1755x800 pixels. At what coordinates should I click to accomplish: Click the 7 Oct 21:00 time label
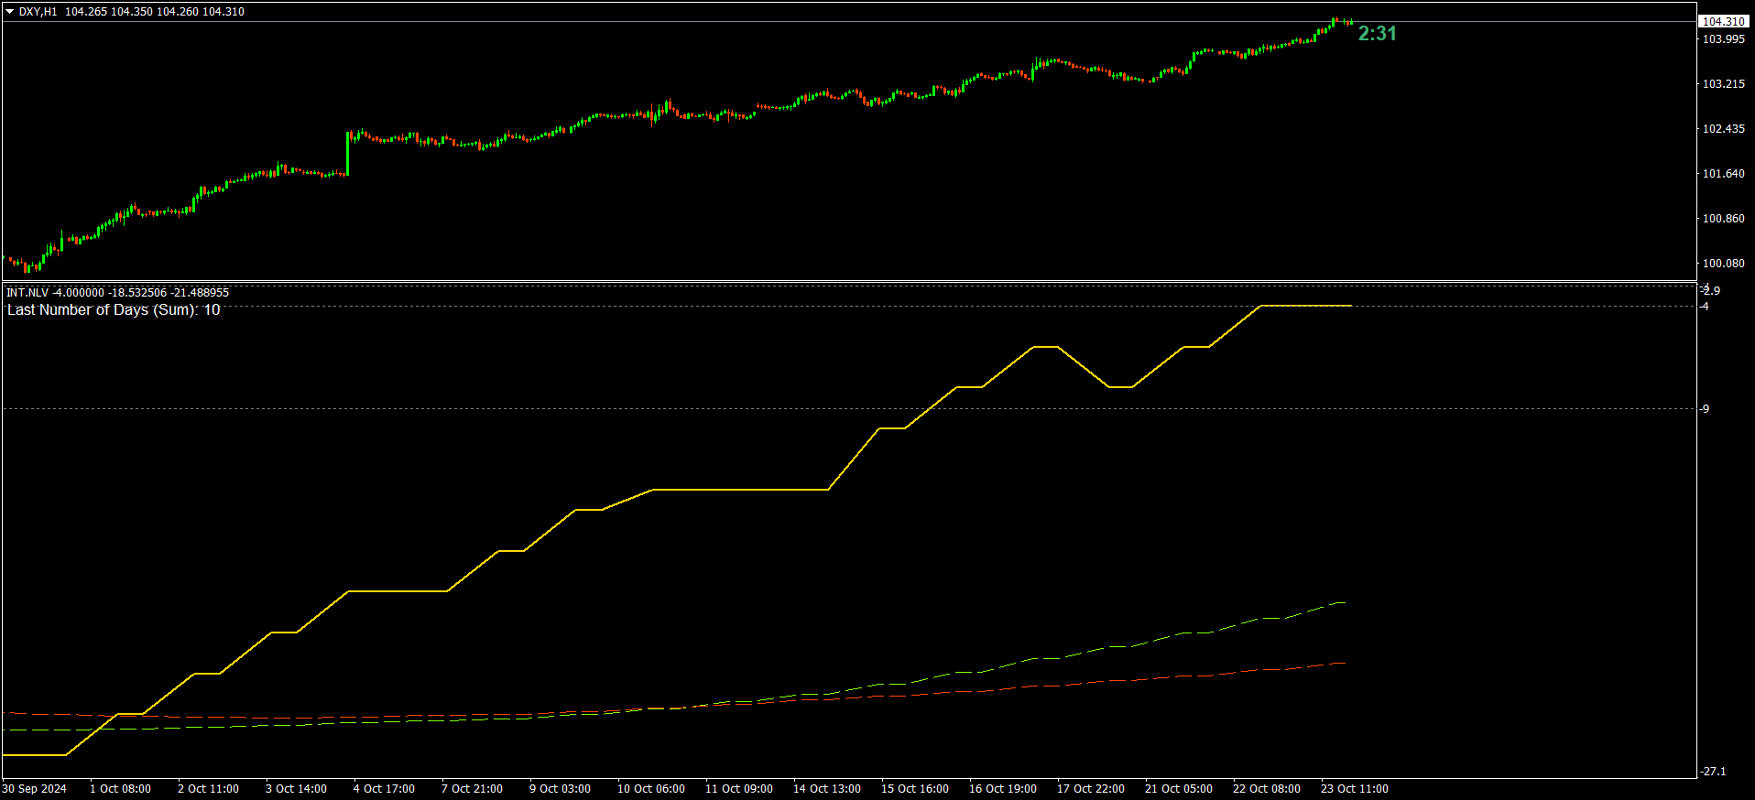click(472, 789)
